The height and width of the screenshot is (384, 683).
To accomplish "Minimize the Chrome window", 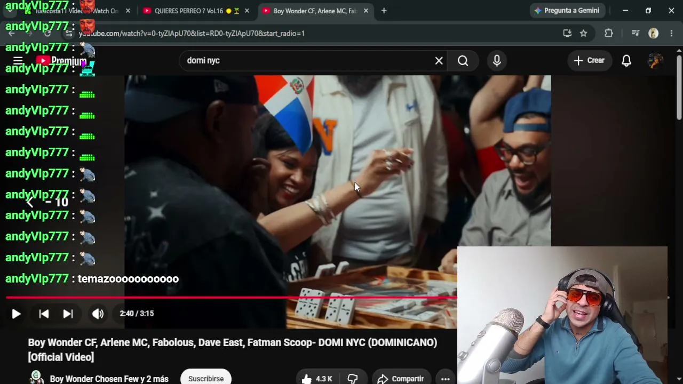I will [625, 11].
